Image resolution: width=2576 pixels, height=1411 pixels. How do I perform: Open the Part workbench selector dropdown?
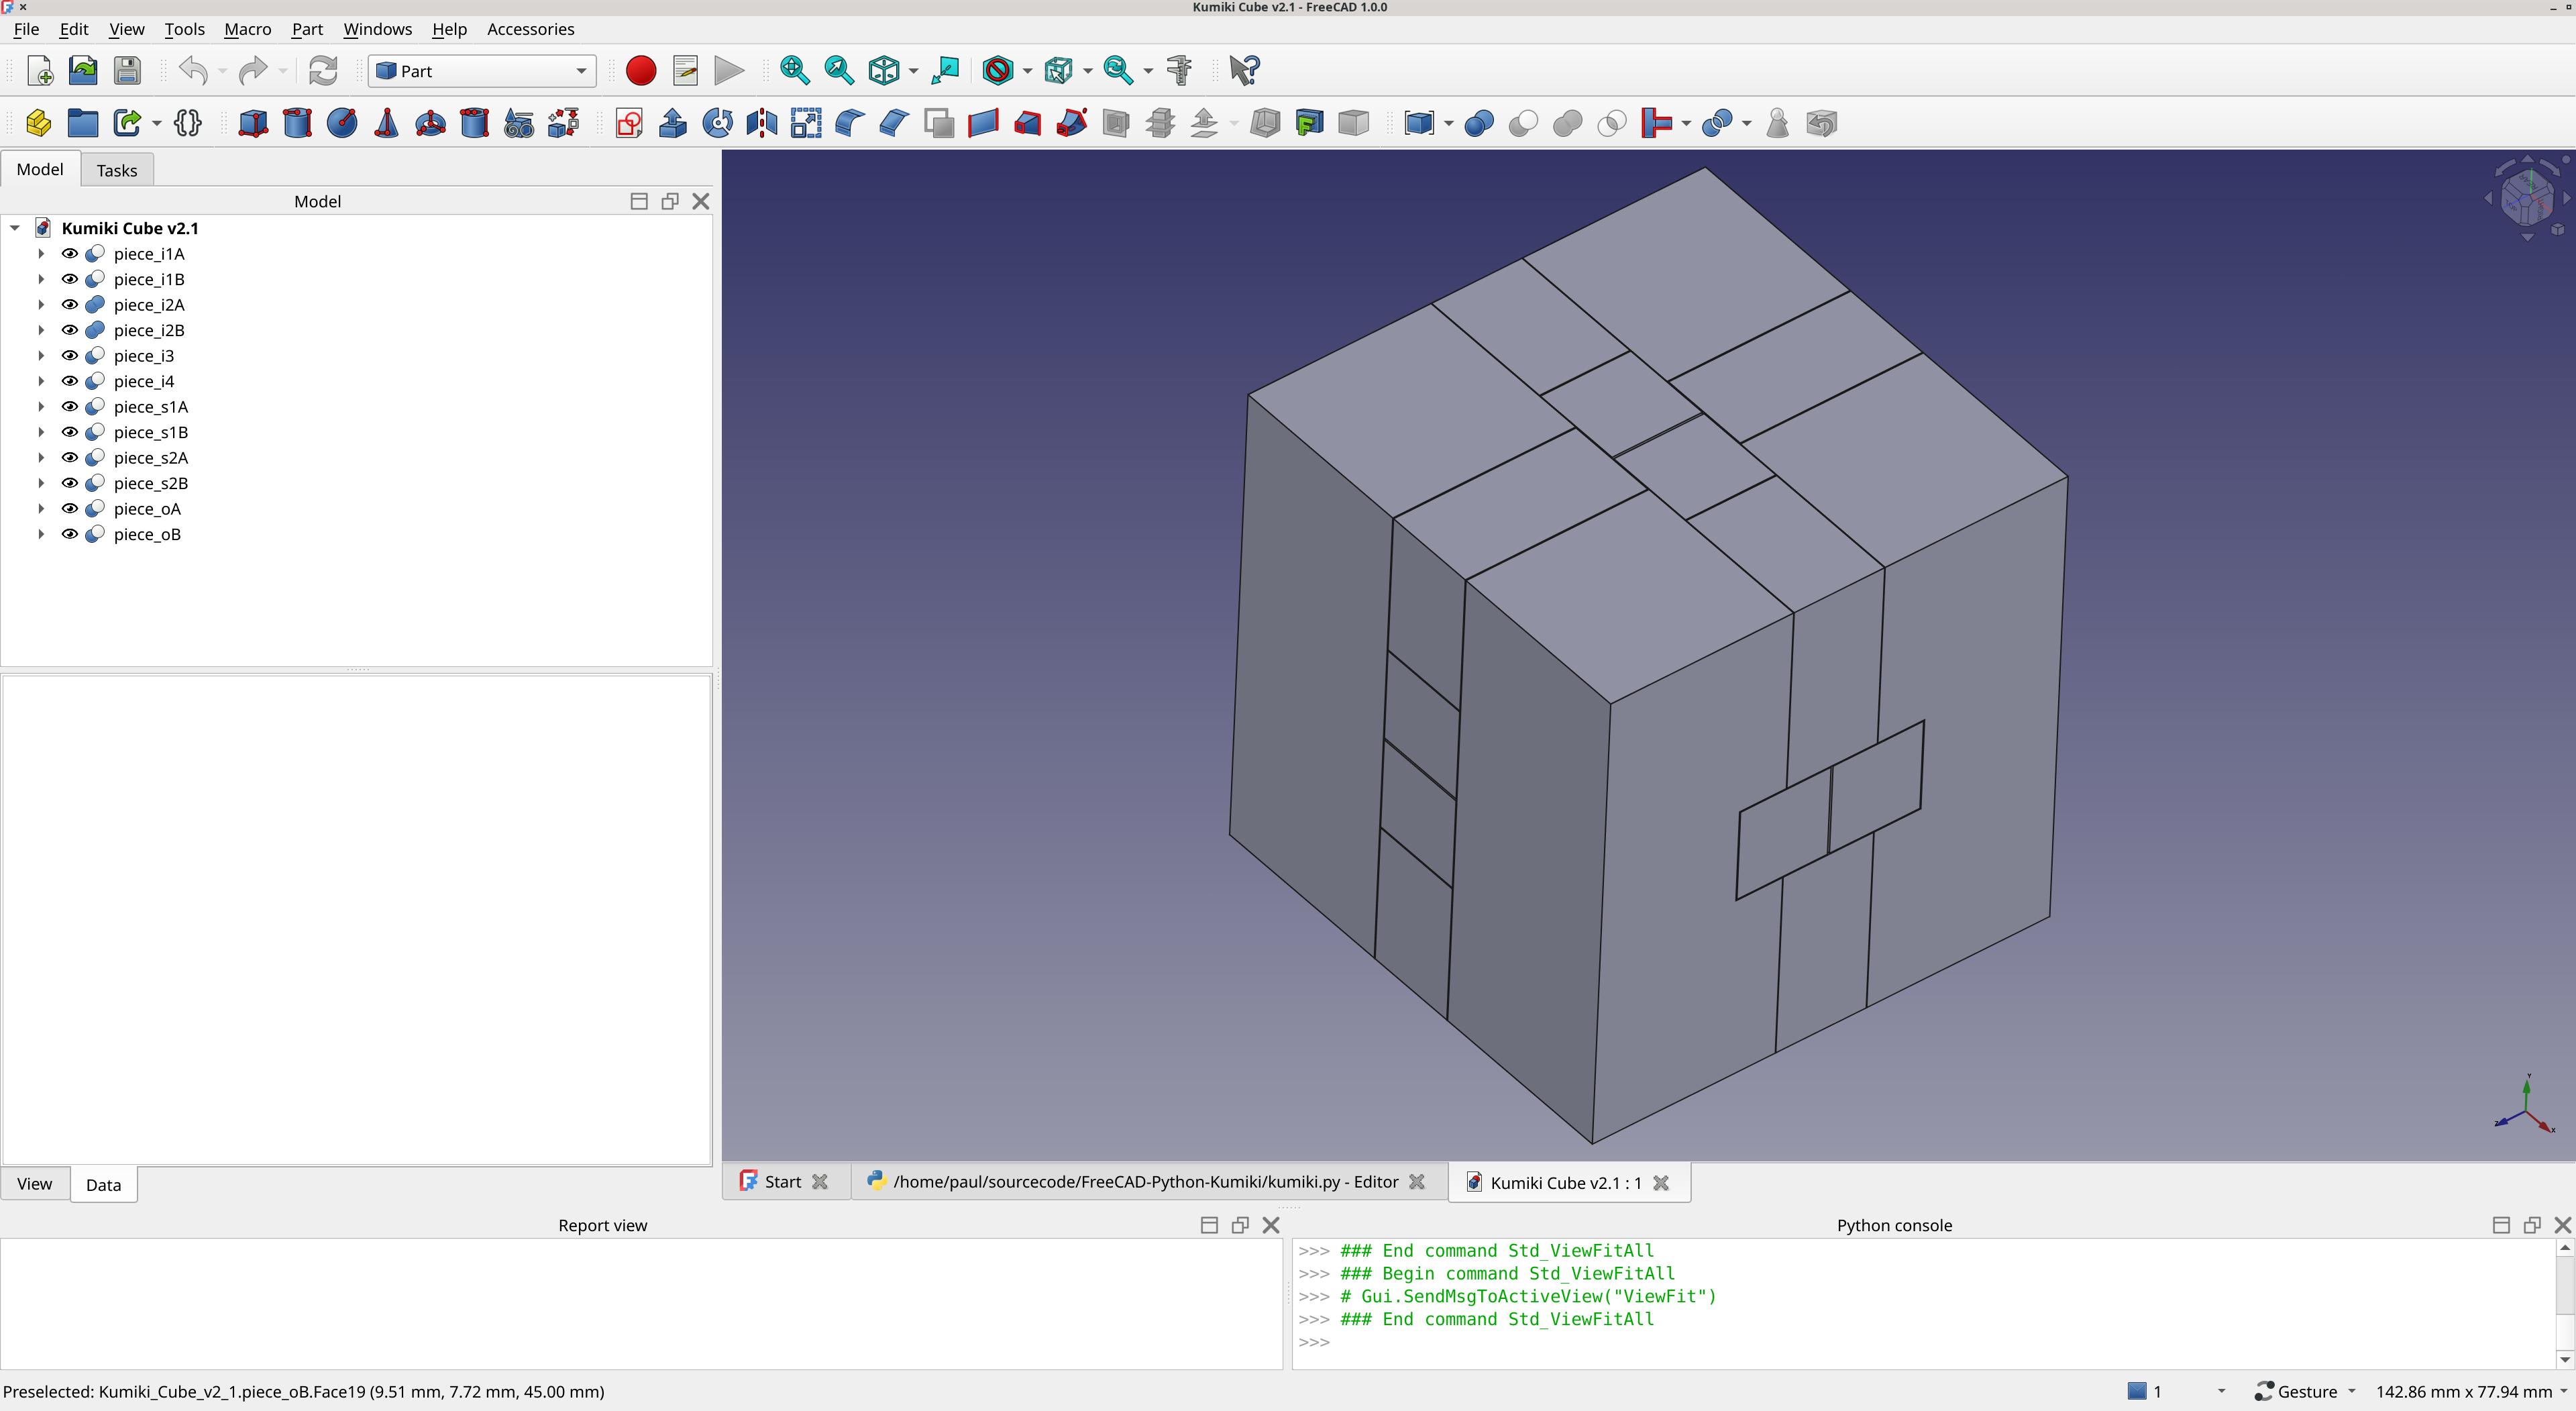click(482, 71)
